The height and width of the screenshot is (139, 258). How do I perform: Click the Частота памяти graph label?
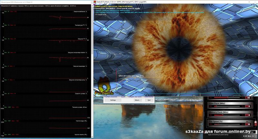pyautogui.click(x=81, y=134)
